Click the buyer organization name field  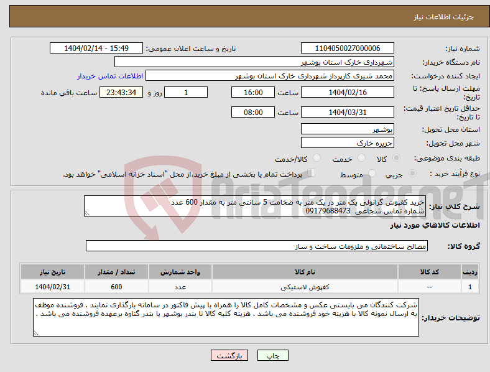[254, 62]
